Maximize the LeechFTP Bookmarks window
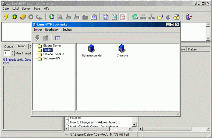The image size is (212, 138). tap(172, 24)
